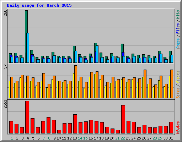Click day label "4" on the x-axis
This screenshot has height=142, width=182.
click(x=28, y=138)
